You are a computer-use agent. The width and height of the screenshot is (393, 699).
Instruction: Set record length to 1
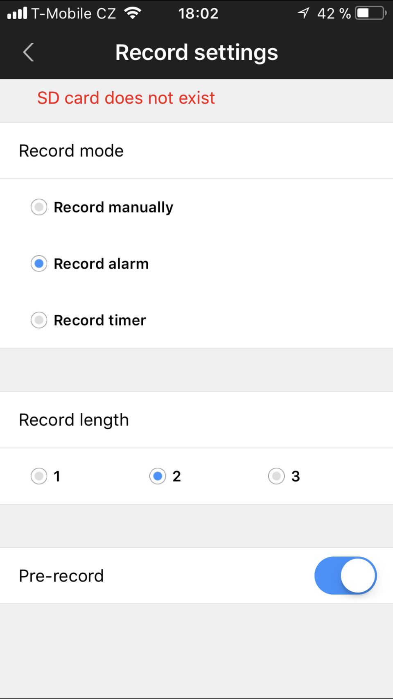tap(39, 476)
